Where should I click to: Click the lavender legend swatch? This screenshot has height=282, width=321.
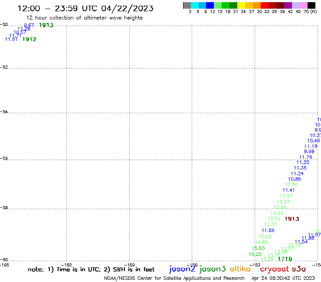coord(295,5)
